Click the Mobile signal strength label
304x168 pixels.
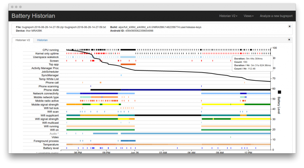[45, 105]
